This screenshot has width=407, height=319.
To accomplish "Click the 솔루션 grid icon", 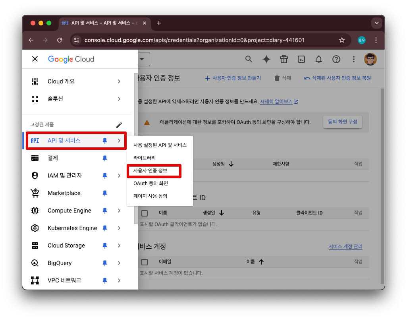I will pyautogui.click(x=35, y=99).
